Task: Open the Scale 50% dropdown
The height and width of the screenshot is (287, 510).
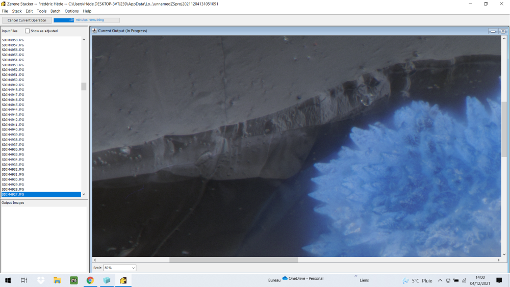Action: (x=119, y=268)
